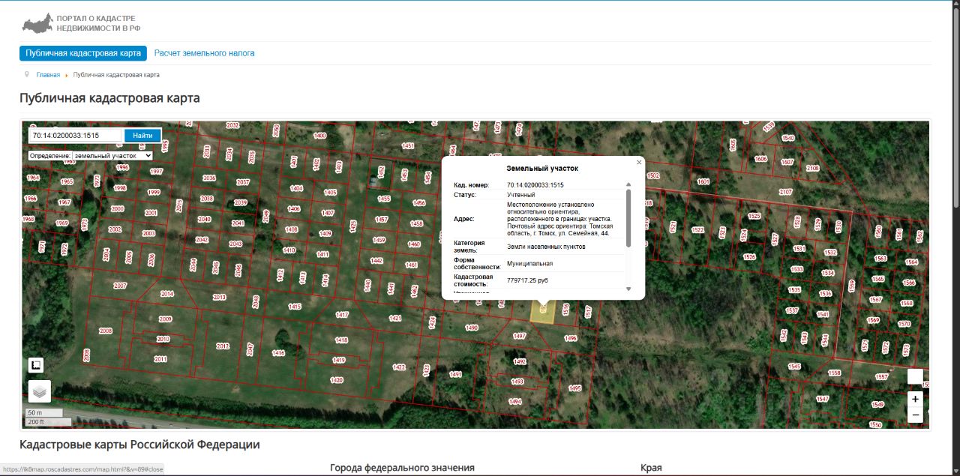Screen dimensions: 960x476
Task: Select parcel labeled 1549
Action: coord(877,405)
